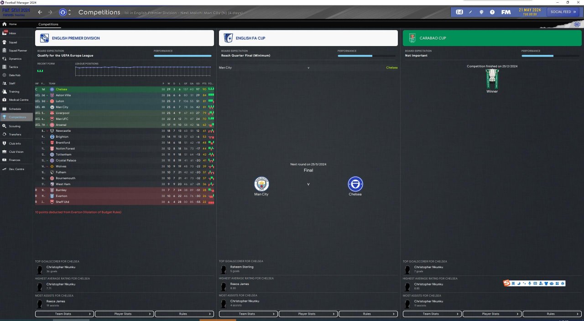Expand the Social Feed panel
Image resolution: width=584 pixels, height=321 pixels.
(563, 12)
